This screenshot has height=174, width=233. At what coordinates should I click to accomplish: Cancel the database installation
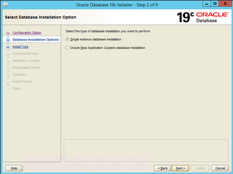click(x=220, y=168)
